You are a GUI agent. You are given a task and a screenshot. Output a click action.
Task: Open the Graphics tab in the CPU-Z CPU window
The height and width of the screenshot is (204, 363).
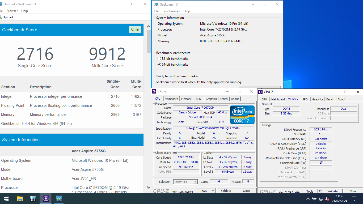[211, 99]
